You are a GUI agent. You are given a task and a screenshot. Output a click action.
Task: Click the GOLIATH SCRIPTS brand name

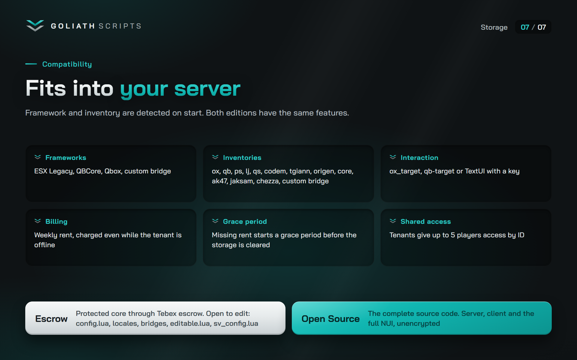tap(96, 26)
